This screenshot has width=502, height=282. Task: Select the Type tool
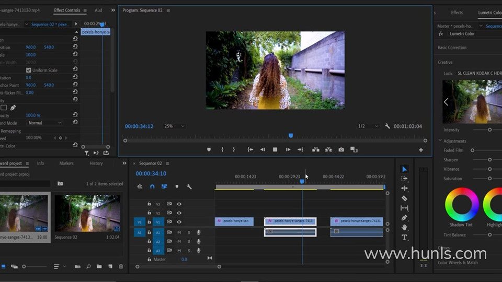pos(404,237)
